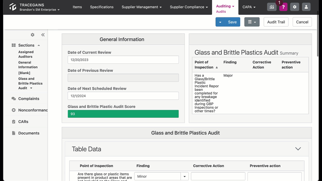Open the help question mark icon

coord(283,7)
